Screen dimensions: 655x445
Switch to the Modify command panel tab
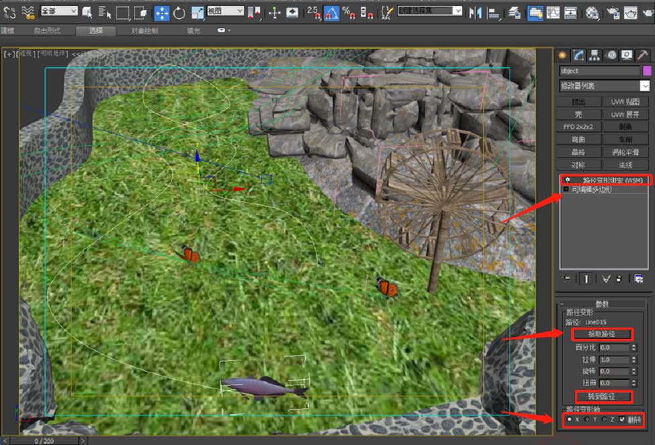(x=578, y=55)
